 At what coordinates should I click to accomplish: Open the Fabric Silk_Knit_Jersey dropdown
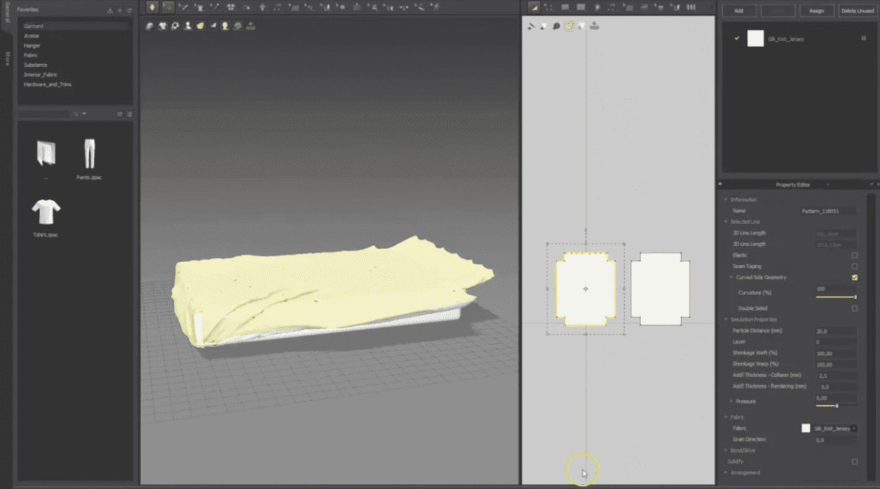835,429
